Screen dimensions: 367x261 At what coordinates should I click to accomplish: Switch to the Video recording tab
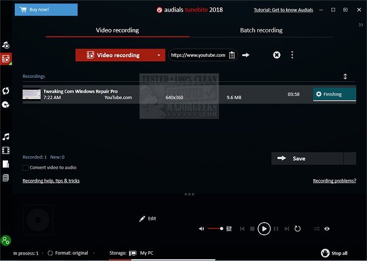117,30
